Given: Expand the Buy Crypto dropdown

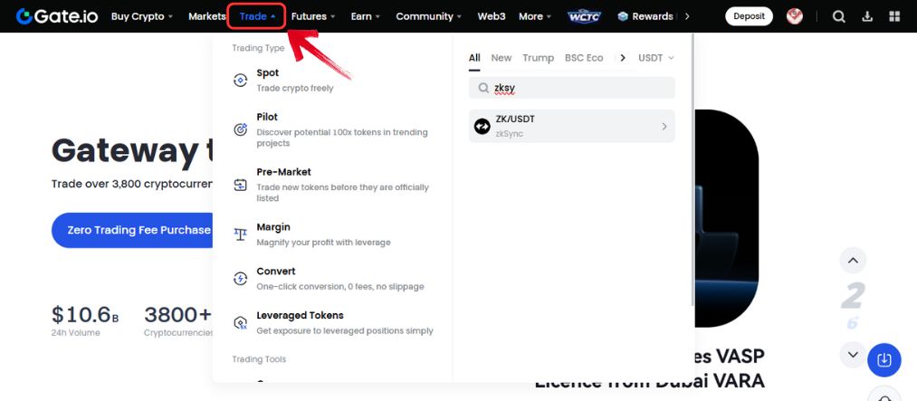Looking at the screenshot, I should [142, 16].
